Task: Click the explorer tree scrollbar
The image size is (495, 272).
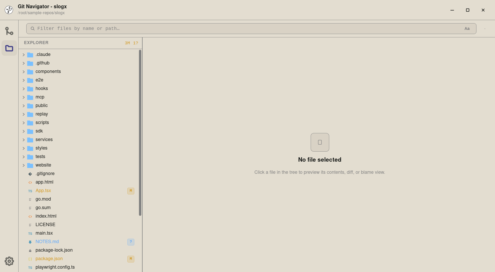Action: (140, 133)
